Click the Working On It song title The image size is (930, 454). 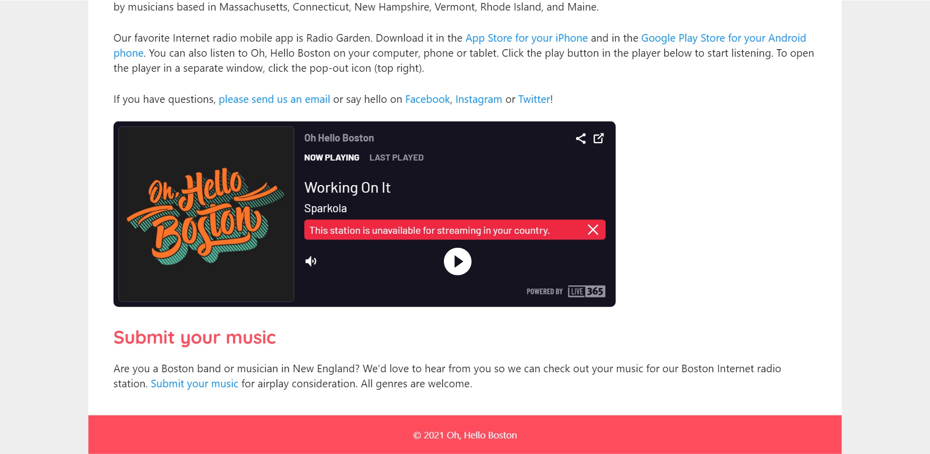[347, 188]
